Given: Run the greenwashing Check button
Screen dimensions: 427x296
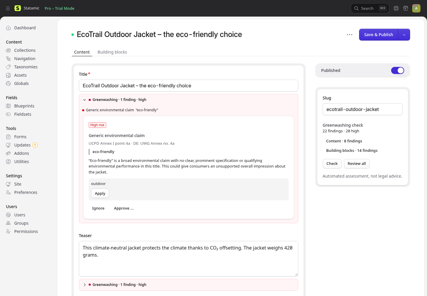Looking at the screenshot, I should click(332, 164).
